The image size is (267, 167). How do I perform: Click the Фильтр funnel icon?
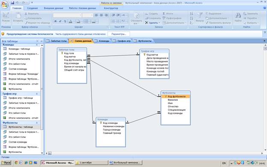tap(200, 15)
